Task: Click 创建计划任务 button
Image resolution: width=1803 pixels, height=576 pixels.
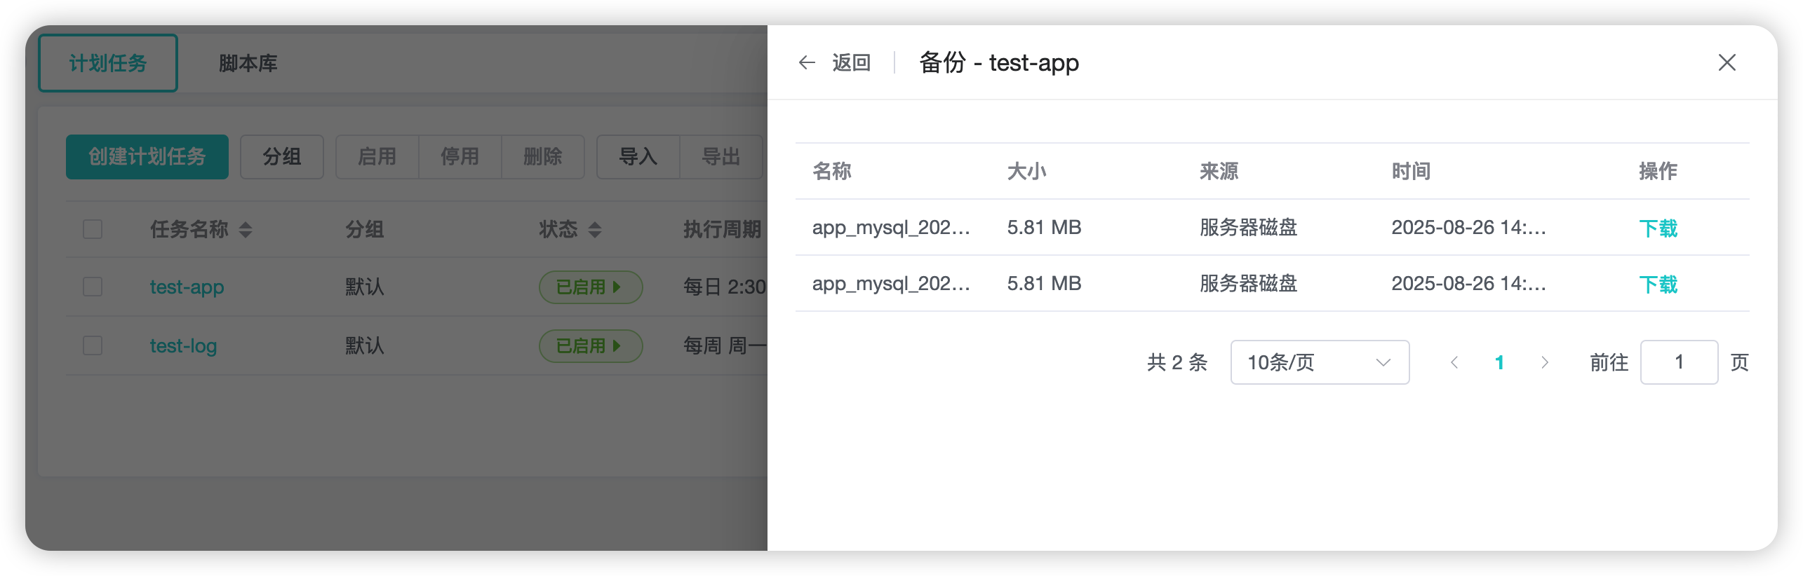Action: [147, 157]
